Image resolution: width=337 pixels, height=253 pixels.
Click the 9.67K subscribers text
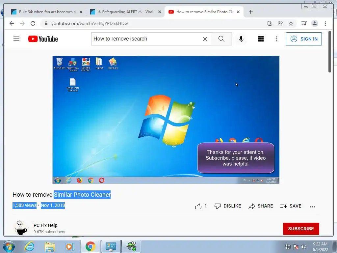coord(49,232)
